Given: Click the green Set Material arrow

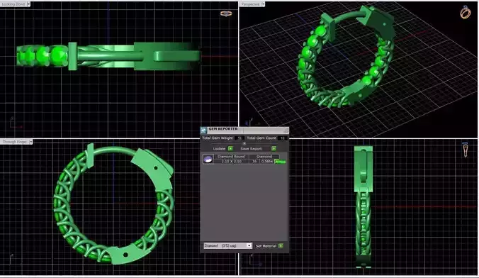Looking at the screenshot, I should 281,246.
